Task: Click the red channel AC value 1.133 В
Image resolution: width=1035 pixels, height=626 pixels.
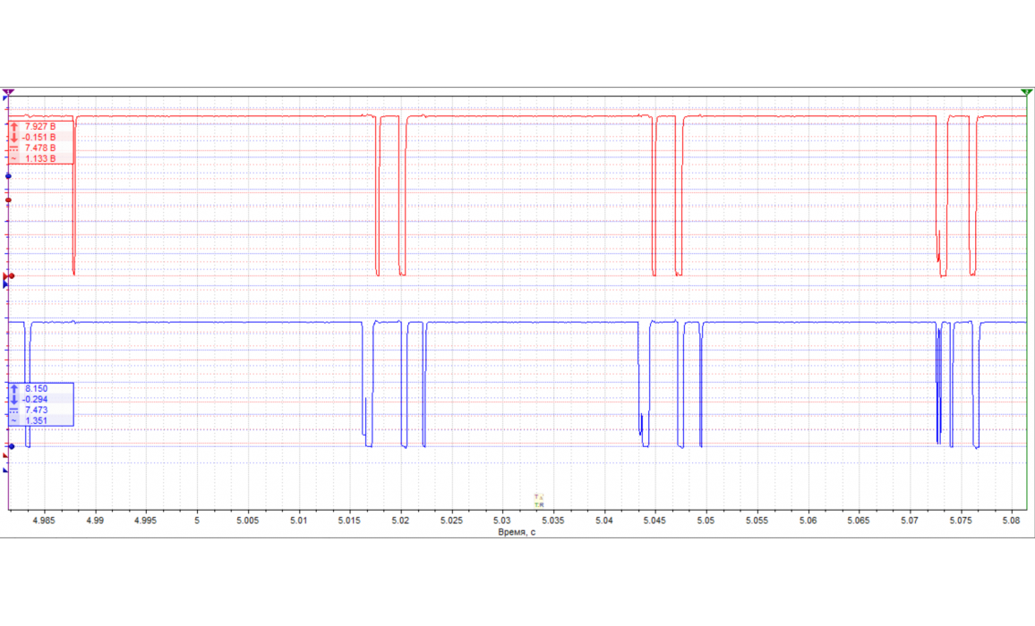Action: [x=40, y=159]
